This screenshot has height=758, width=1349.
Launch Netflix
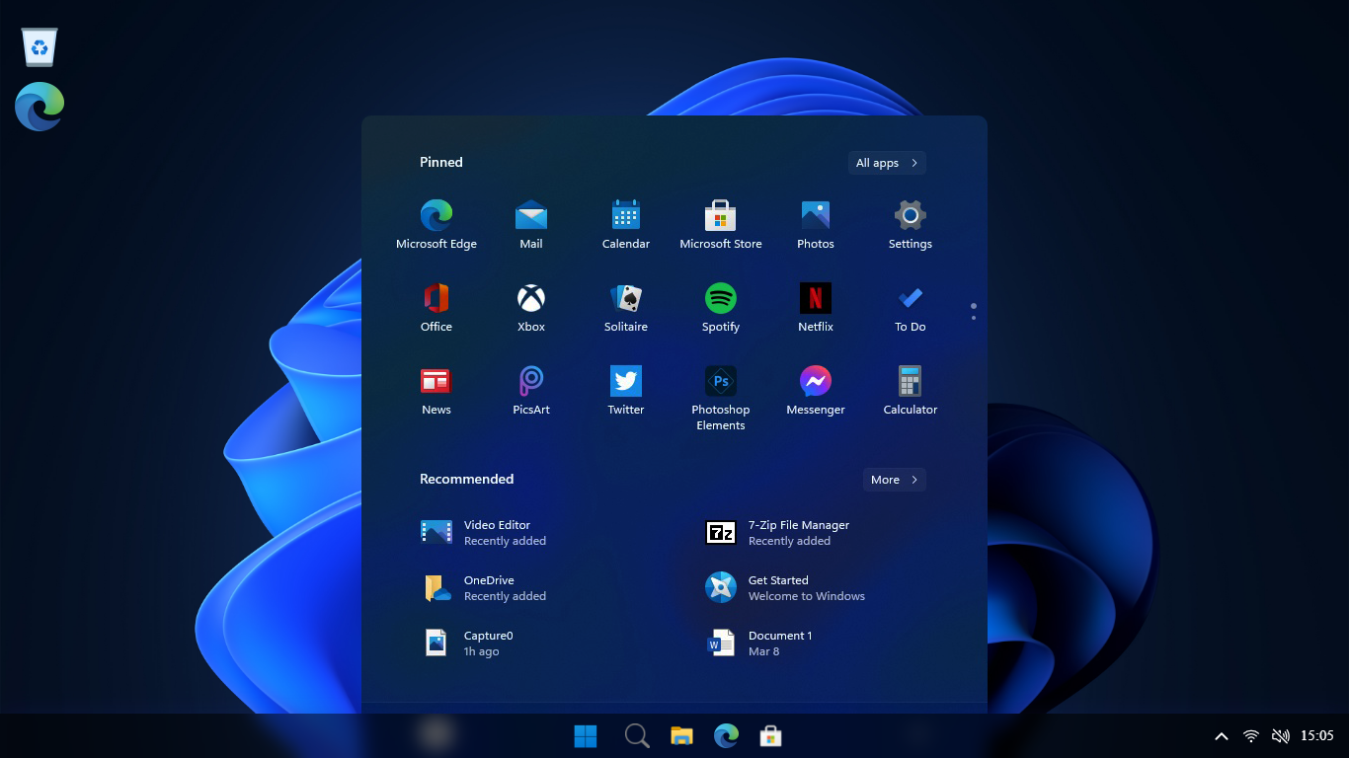[816, 308]
